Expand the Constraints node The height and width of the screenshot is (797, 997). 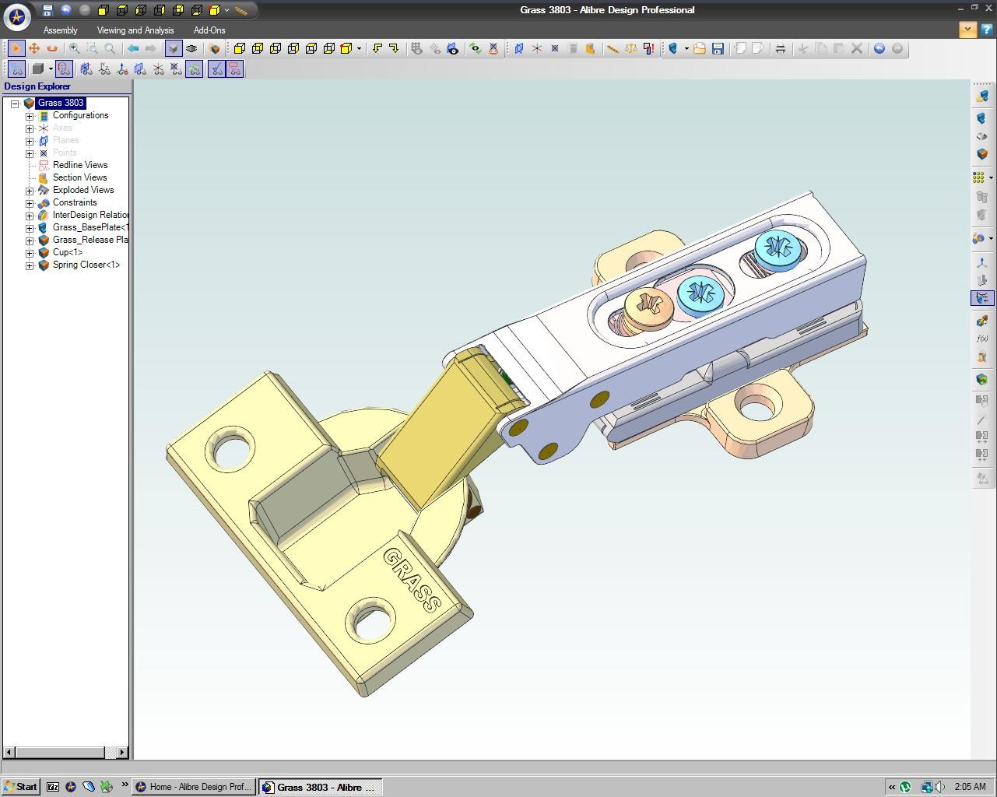[30, 203]
